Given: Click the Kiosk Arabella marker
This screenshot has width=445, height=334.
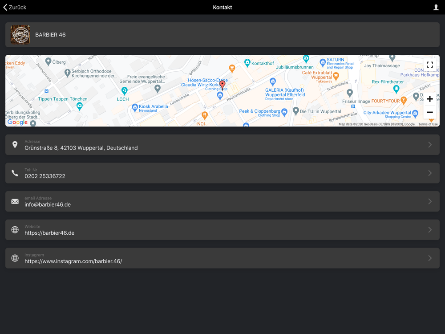Looking at the screenshot, I should point(135,107).
